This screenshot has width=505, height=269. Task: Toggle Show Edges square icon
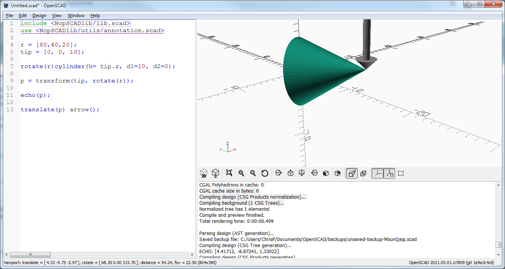401,173
